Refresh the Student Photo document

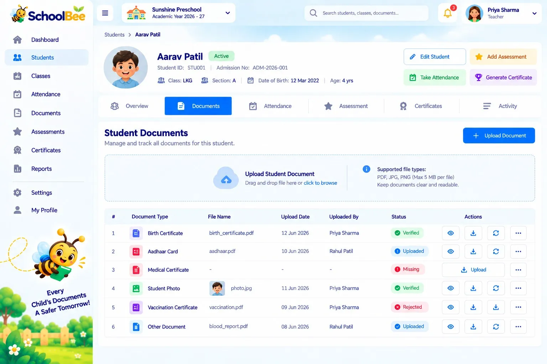(x=496, y=288)
